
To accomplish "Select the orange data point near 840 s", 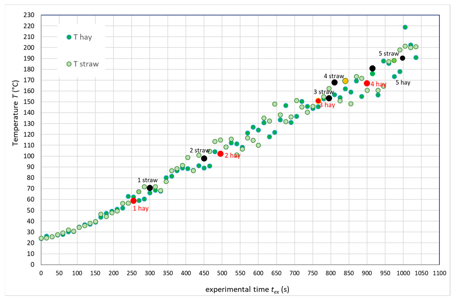I will [345, 81].
